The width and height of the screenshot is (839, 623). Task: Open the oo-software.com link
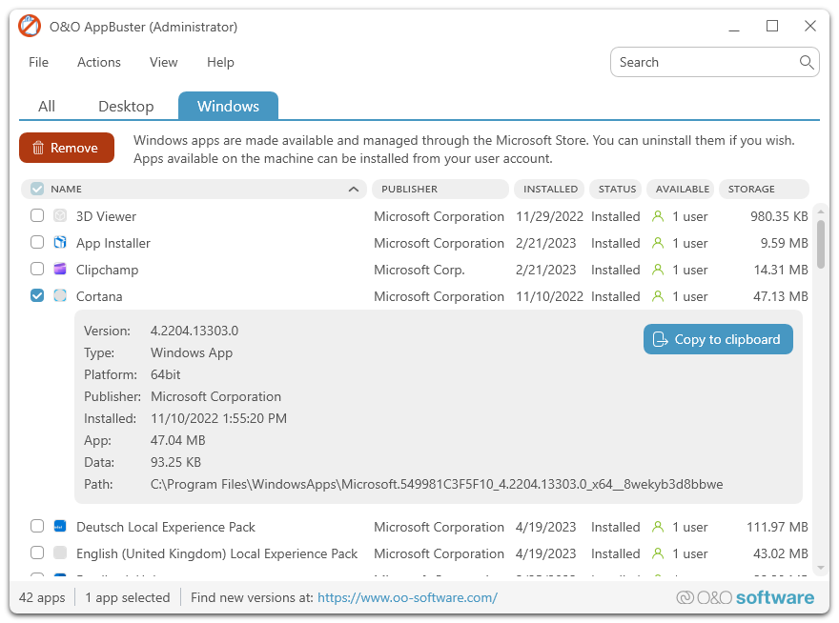pyautogui.click(x=407, y=597)
